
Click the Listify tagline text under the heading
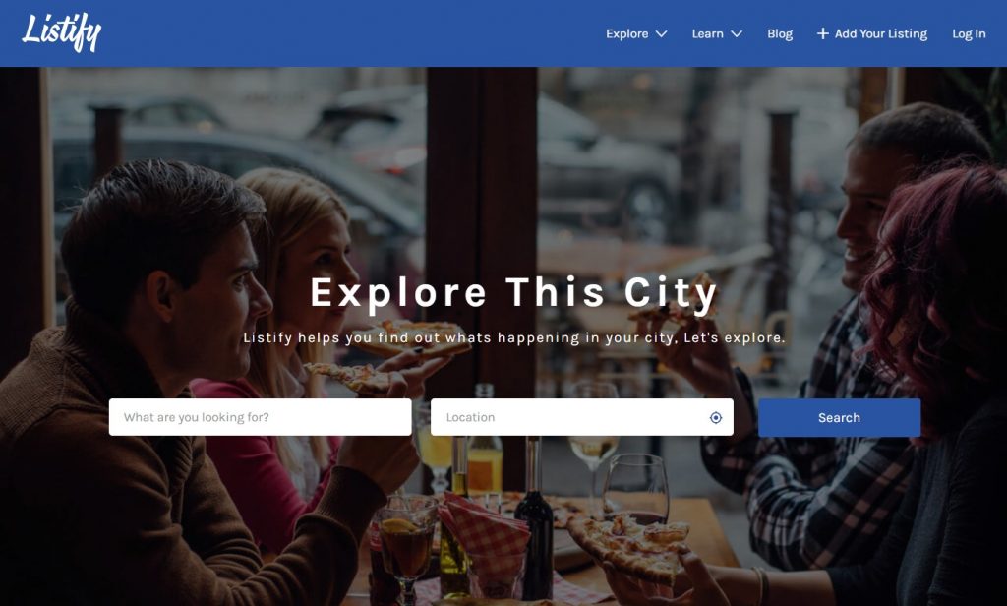pyautogui.click(x=513, y=338)
